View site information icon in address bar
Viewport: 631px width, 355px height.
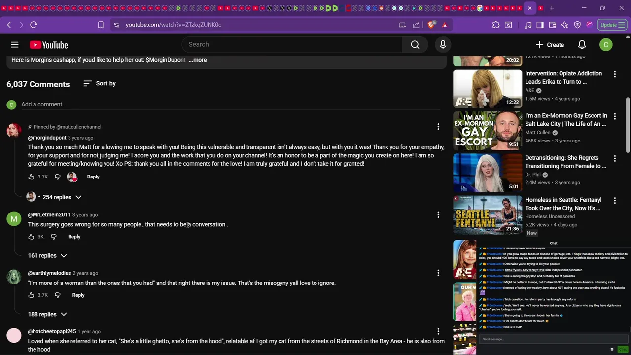point(116,25)
